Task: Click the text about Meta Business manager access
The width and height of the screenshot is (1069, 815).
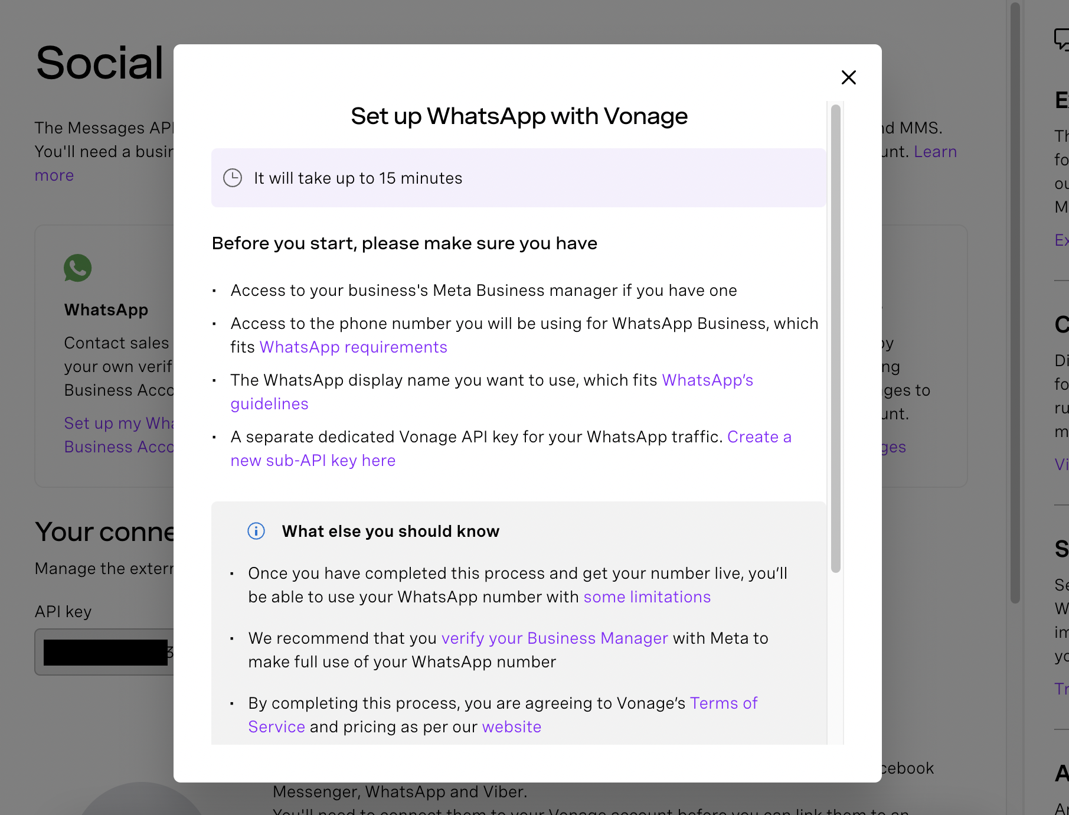Action: (x=483, y=291)
